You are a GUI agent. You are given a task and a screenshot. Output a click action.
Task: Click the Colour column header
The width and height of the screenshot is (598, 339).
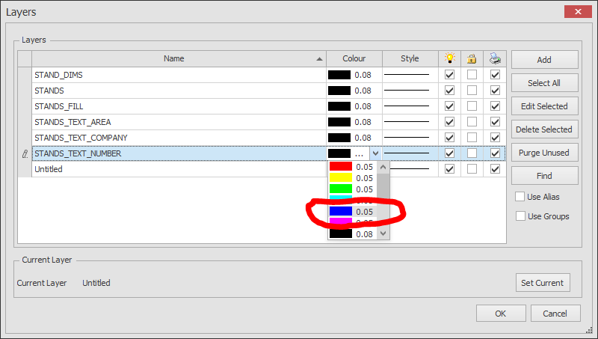(x=354, y=58)
